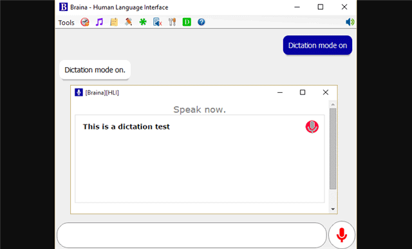The width and height of the screenshot is (412, 249).
Task: Click the dictation window vertical scrollbar thumb
Action: click(x=333, y=149)
